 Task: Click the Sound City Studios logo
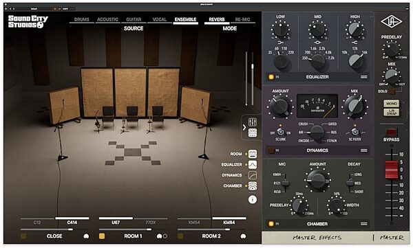(x=28, y=21)
